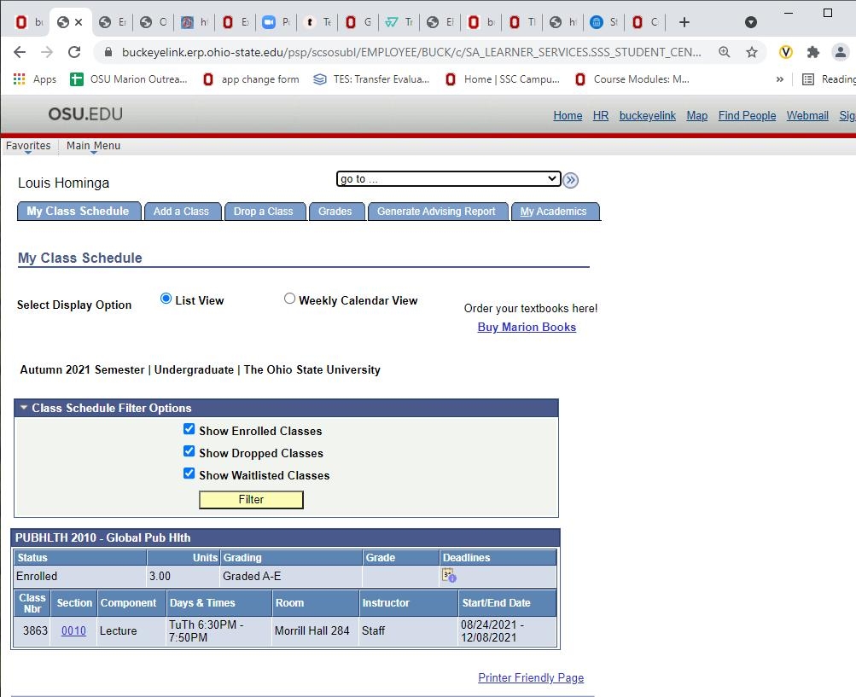Image resolution: width=856 pixels, height=697 pixels.
Task: Open the Main Menu dropdown
Action: tap(93, 146)
